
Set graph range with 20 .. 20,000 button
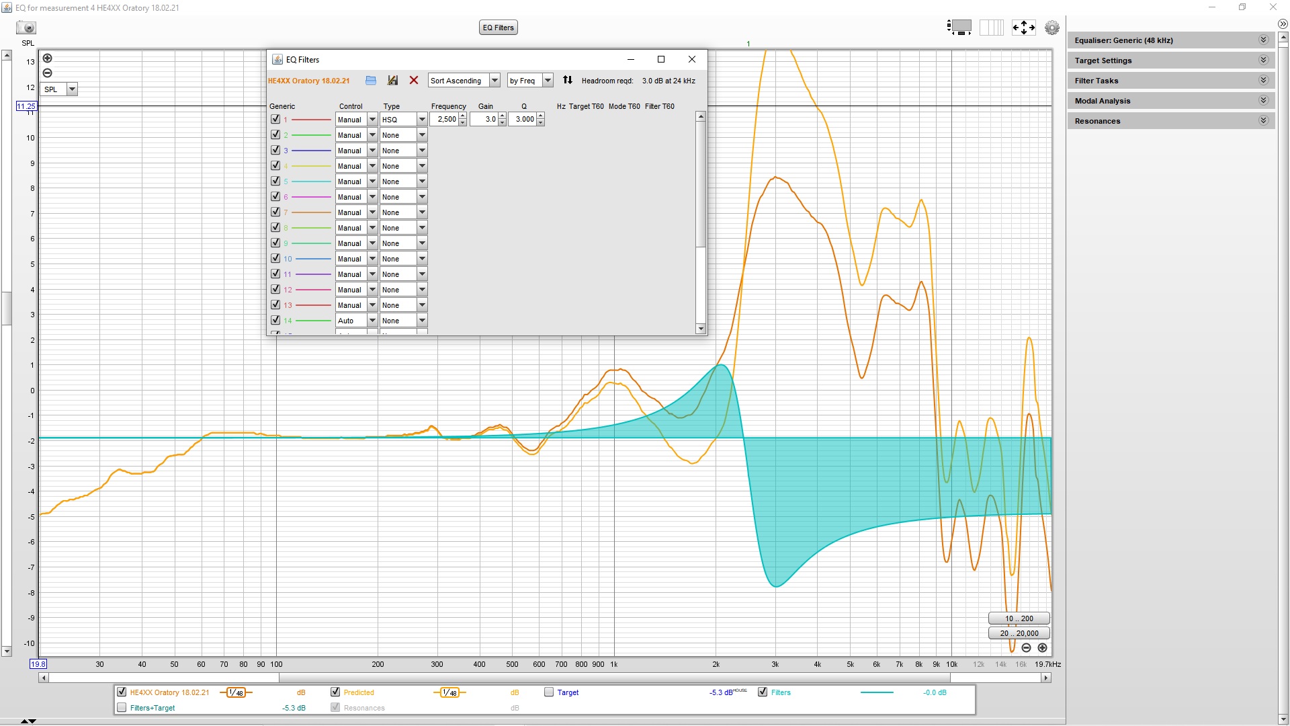point(1019,633)
